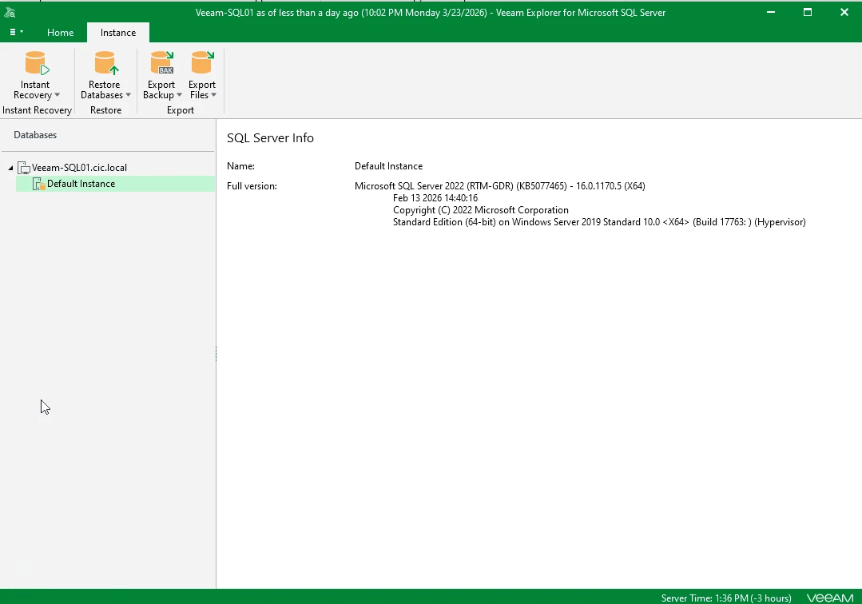Viewport: 862px width, 604px height.
Task: Select Veeam-SQL01.cic.local in the tree
Action: click(79, 168)
